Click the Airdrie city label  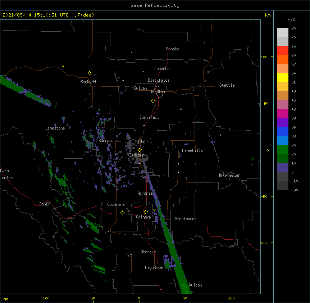(145, 193)
